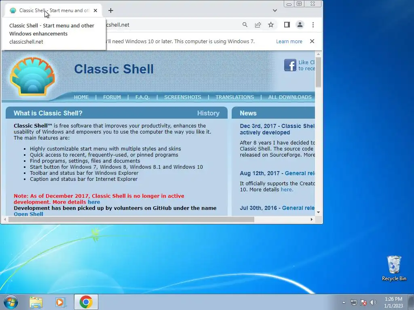Open the History link
Image resolution: width=414 pixels, height=310 pixels.
click(x=208, y=113)
